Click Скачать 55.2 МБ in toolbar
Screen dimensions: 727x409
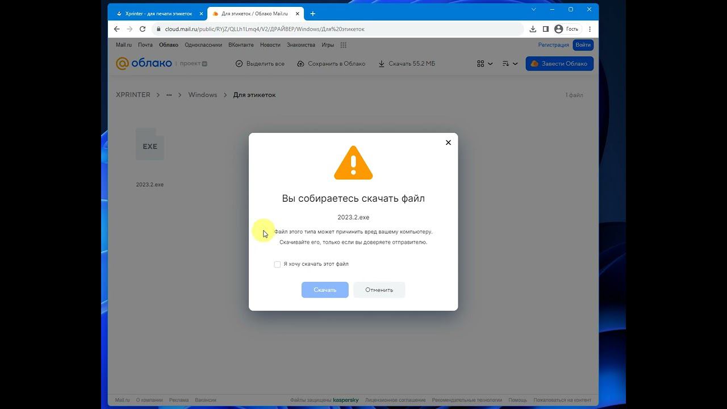[x=407, y=64]
